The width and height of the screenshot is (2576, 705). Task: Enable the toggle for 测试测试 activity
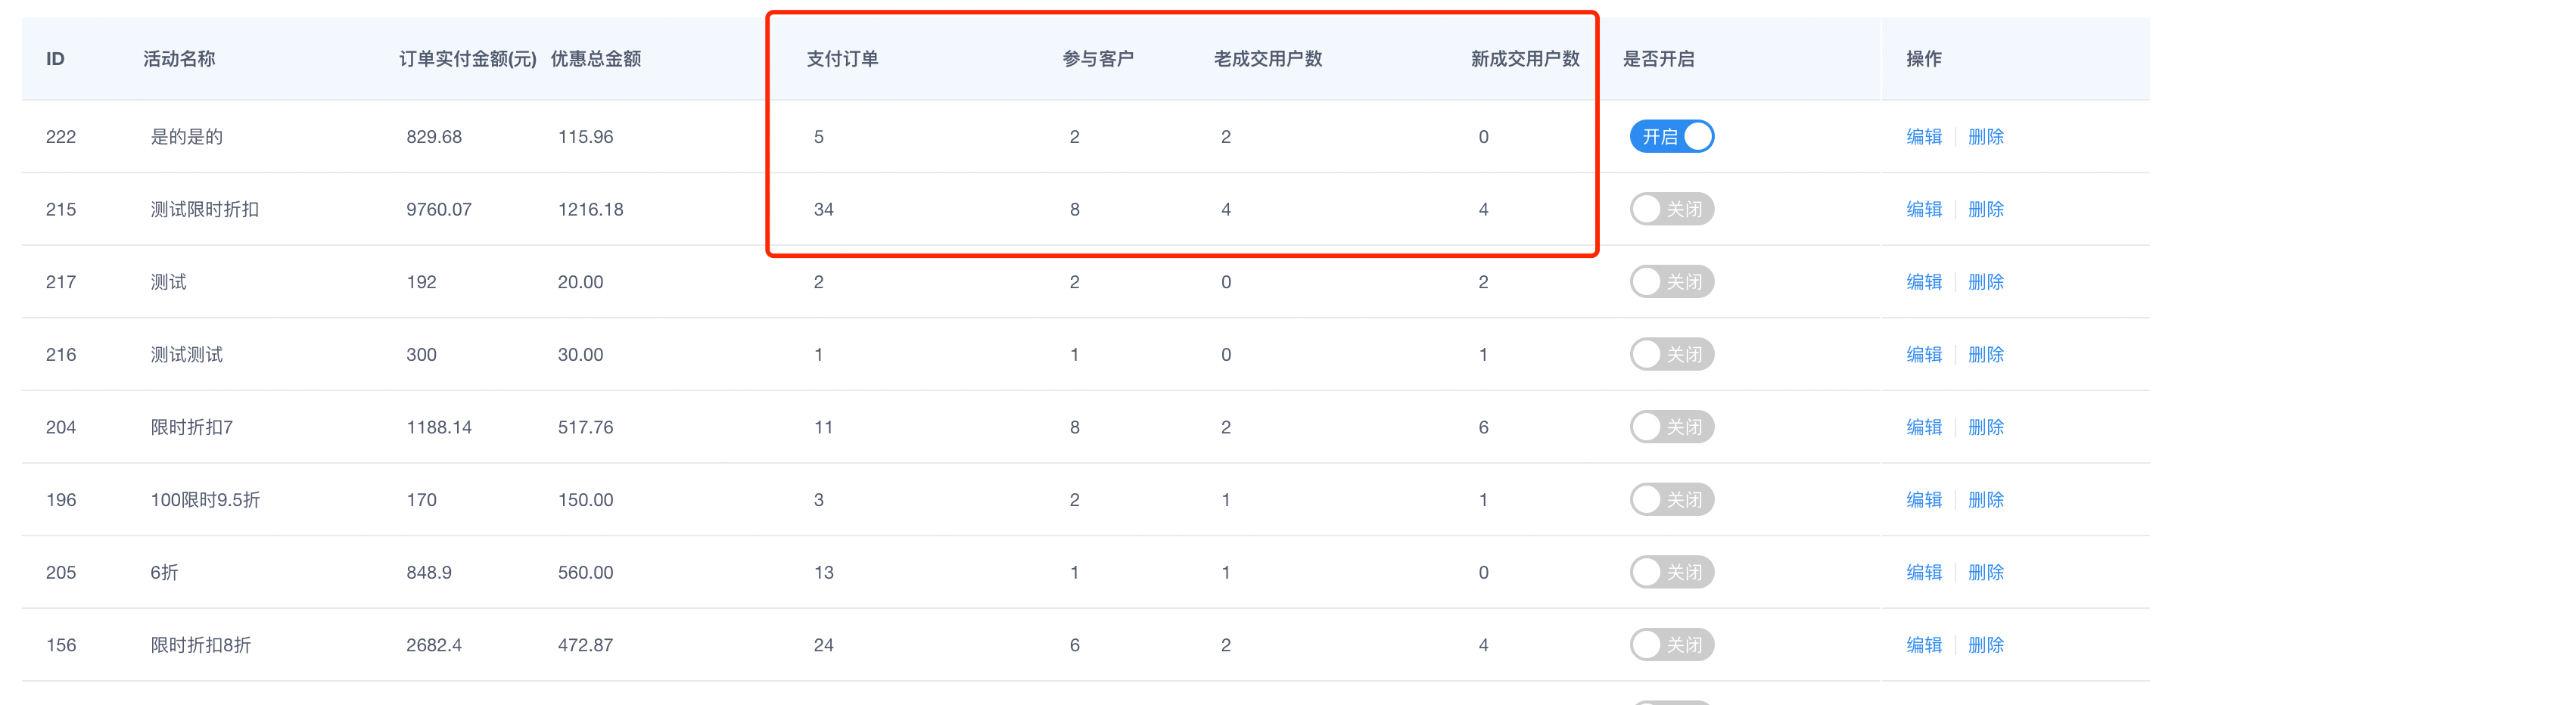pyautogui.click(x=1671, y=354)
